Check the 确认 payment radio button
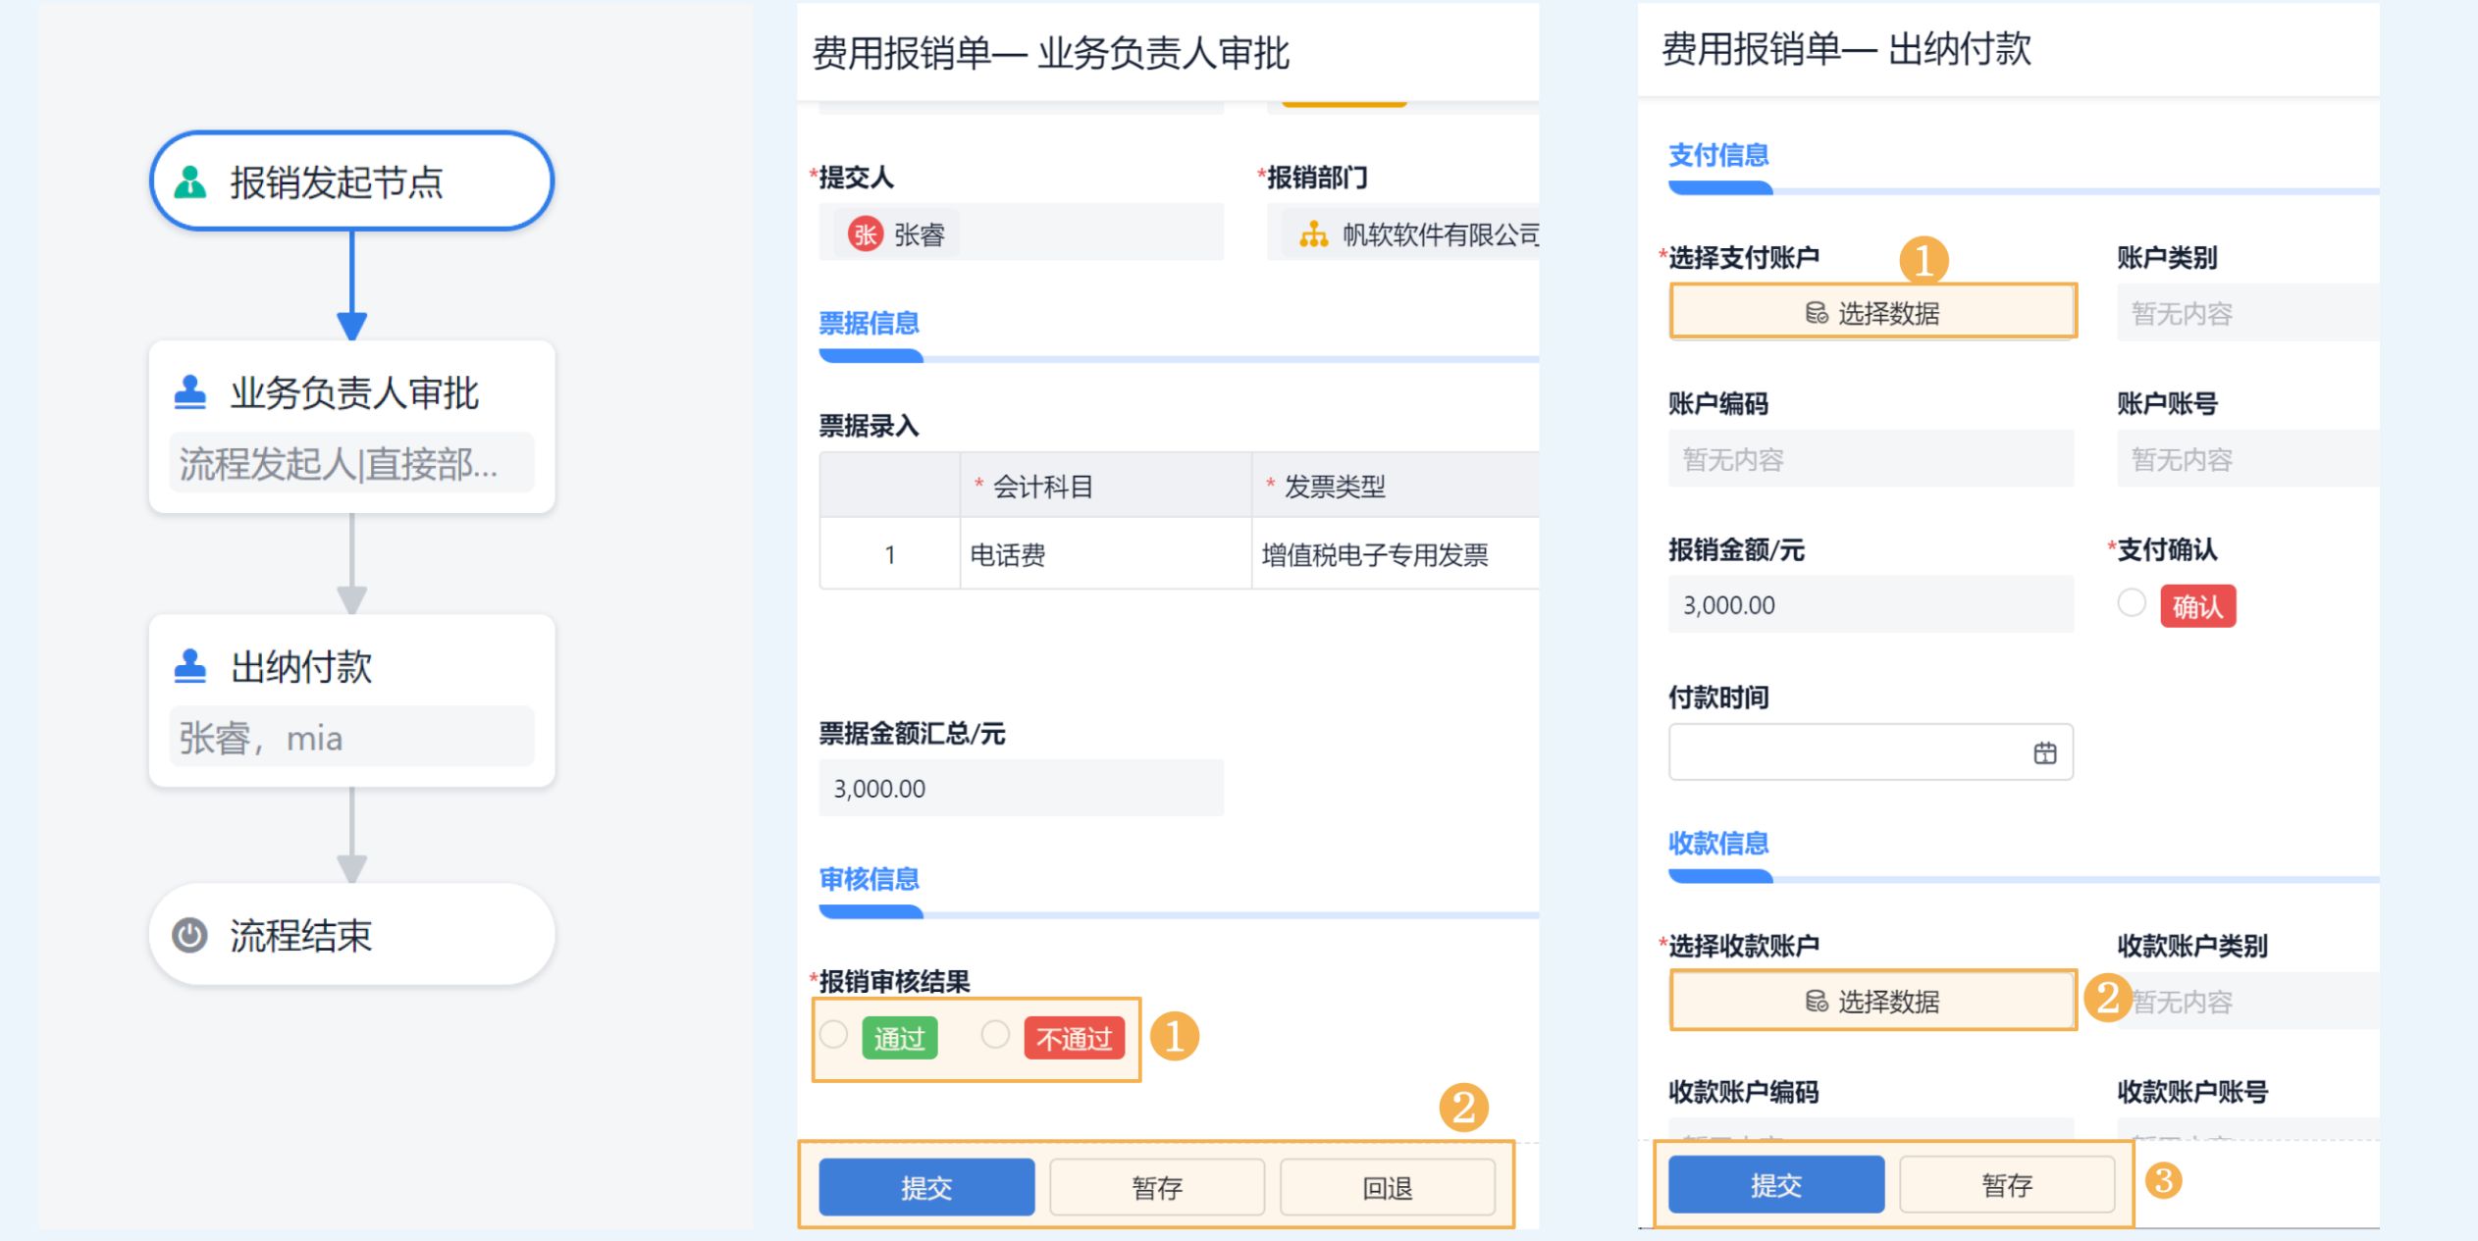Image resolution: width=2478 pixels, height=1241 pixels. pyautogui.click(x=2132, y=602)
